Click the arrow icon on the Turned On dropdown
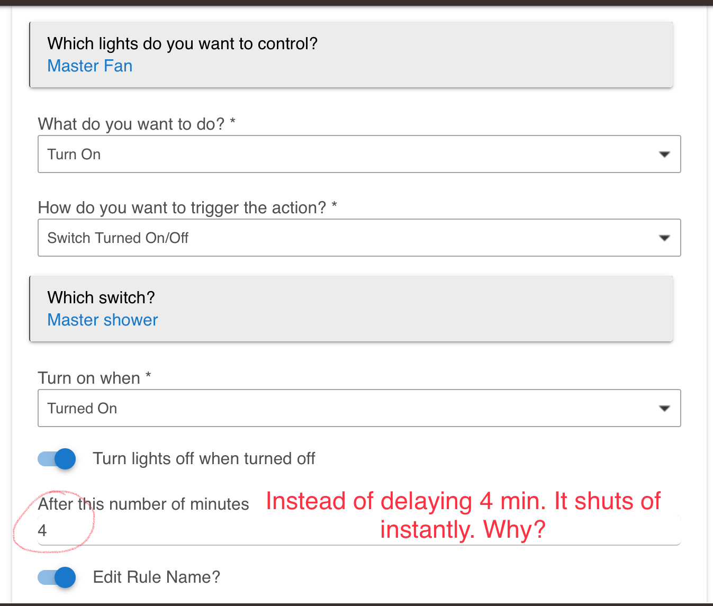 point(664,409)
